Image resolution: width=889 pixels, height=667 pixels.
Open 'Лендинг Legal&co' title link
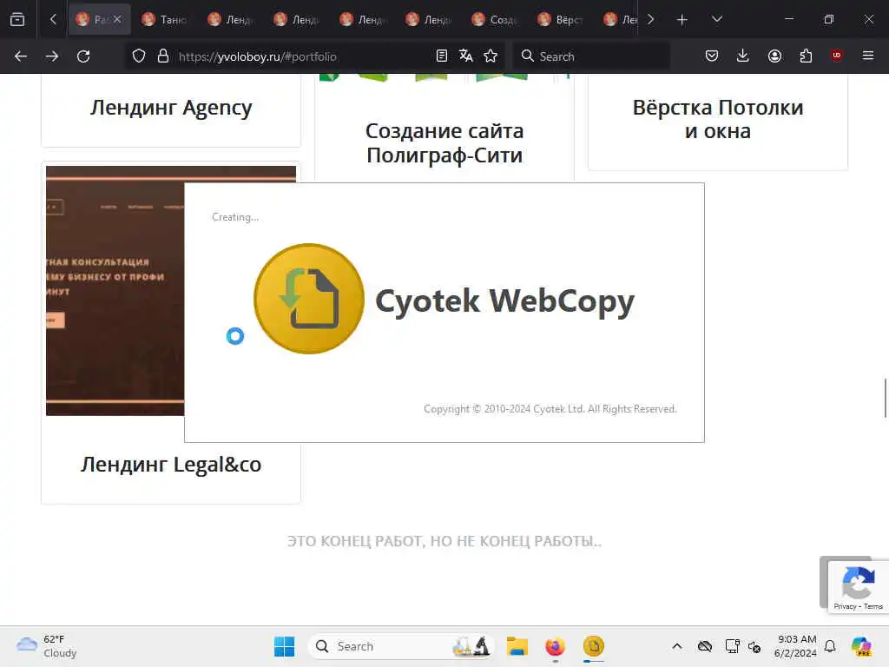(171, 464)
